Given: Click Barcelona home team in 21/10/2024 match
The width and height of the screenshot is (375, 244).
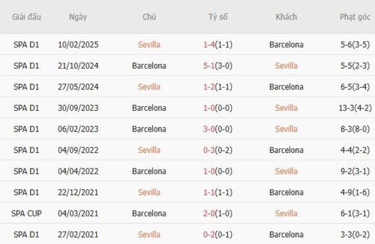Looking at the screenshot, I should point(149,66).
